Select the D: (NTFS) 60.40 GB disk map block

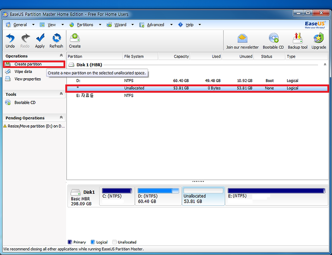[158, 196]
